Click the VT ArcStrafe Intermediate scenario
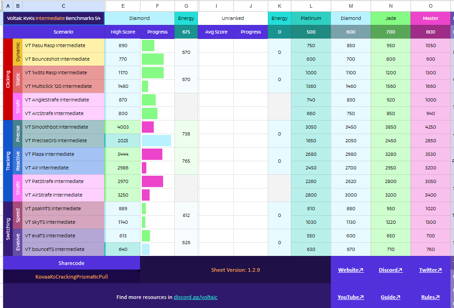The height and width of the screenshot is (308, 454). click(63, 114)
